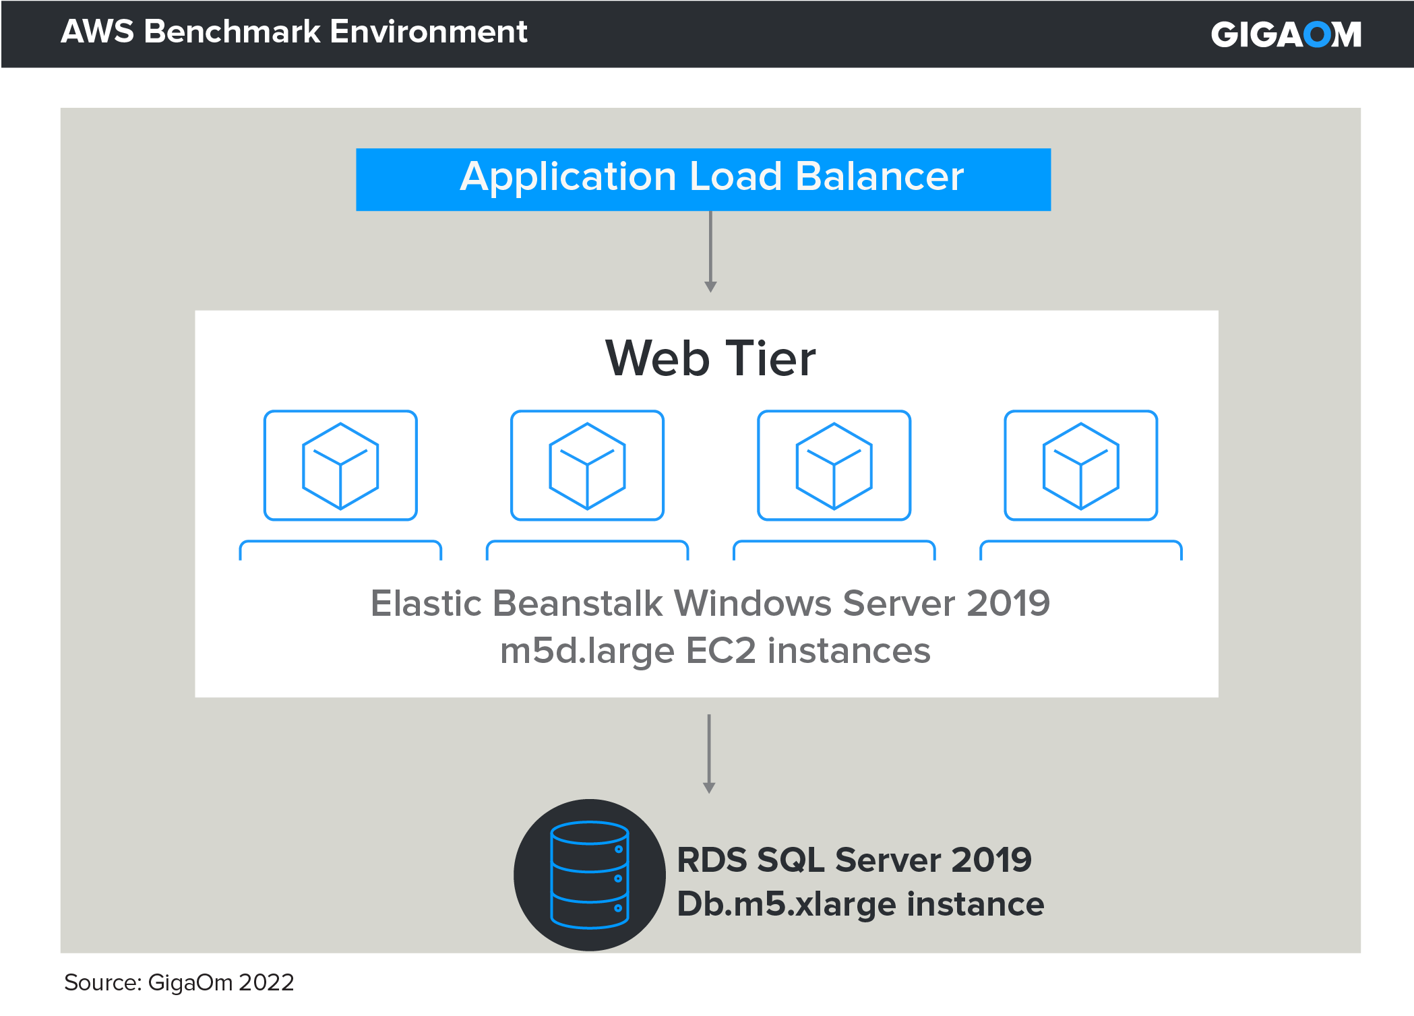The width and height of the screenshot is (1414, 1016).
Task: Click the Db.m5.xlarge instance text
Action: click(x=860, y=904)
